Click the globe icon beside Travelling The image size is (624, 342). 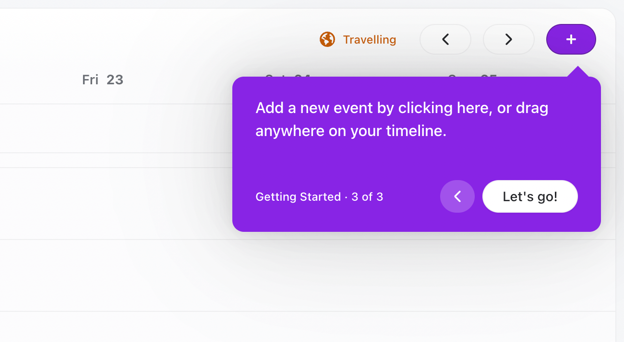327,39
